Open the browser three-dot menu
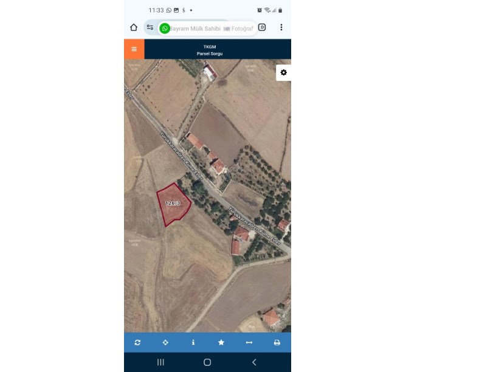This screenshot has height=372, width=496. pos(281,27)
